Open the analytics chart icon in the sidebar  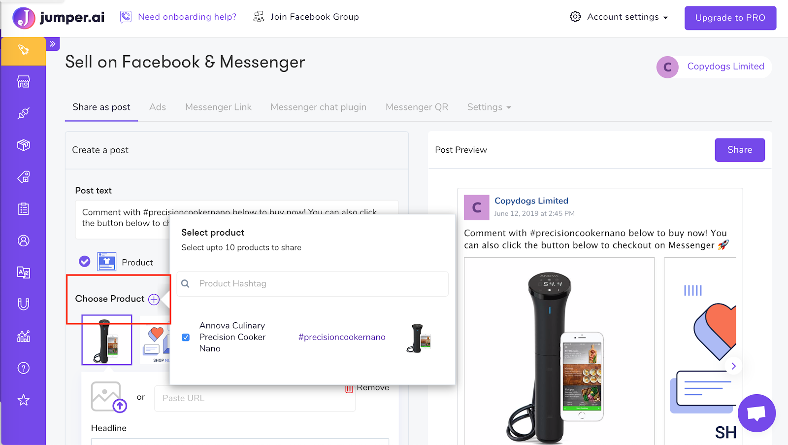[23, 336]
